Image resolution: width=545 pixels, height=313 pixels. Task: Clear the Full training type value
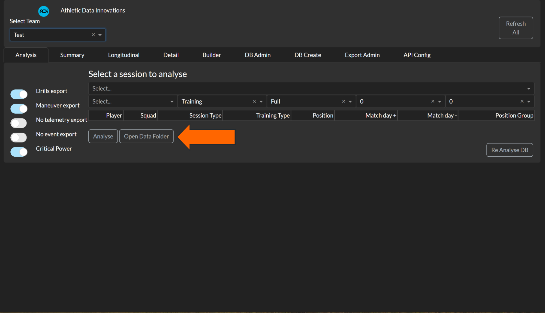click(344, 101)
